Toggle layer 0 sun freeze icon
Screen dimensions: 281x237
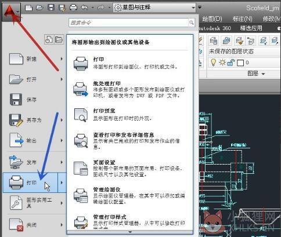pyautogui.click(x=222, y=63)
